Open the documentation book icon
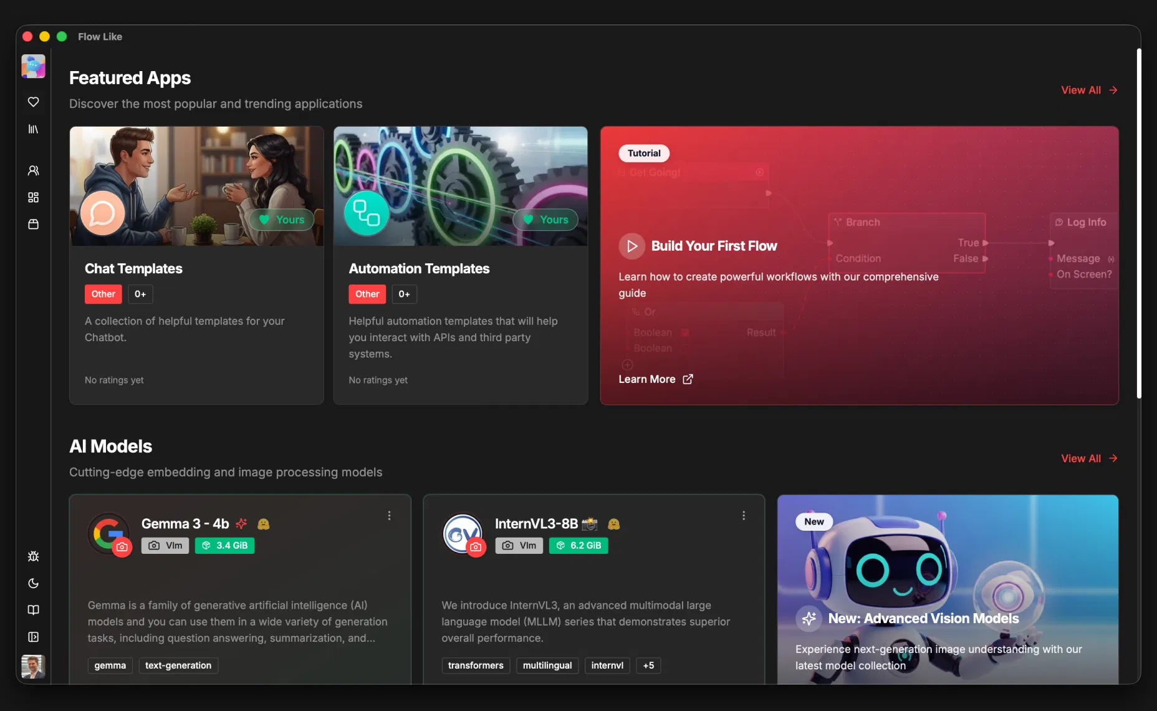The image size is (1157, 711). click(x=33, y=610)
